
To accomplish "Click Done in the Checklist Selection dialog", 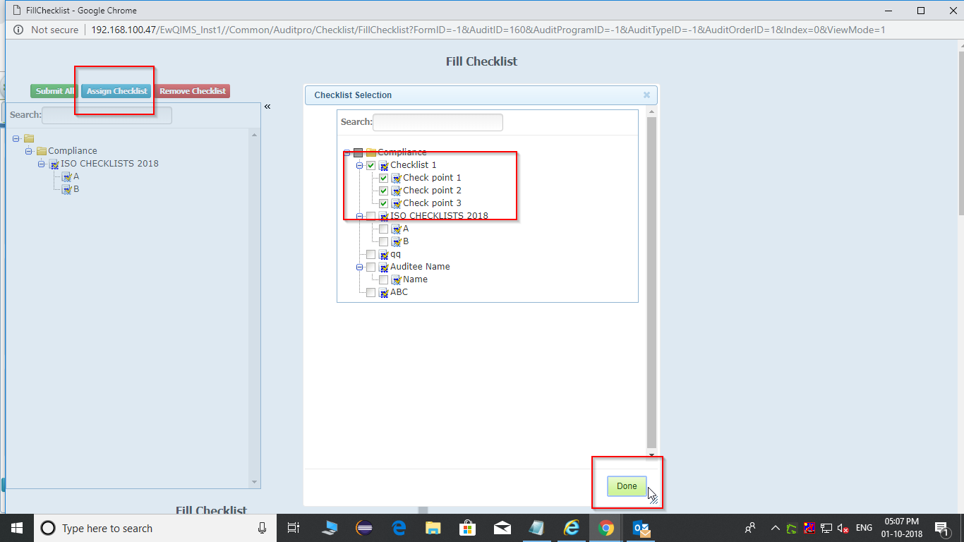I will pos(627,486).
